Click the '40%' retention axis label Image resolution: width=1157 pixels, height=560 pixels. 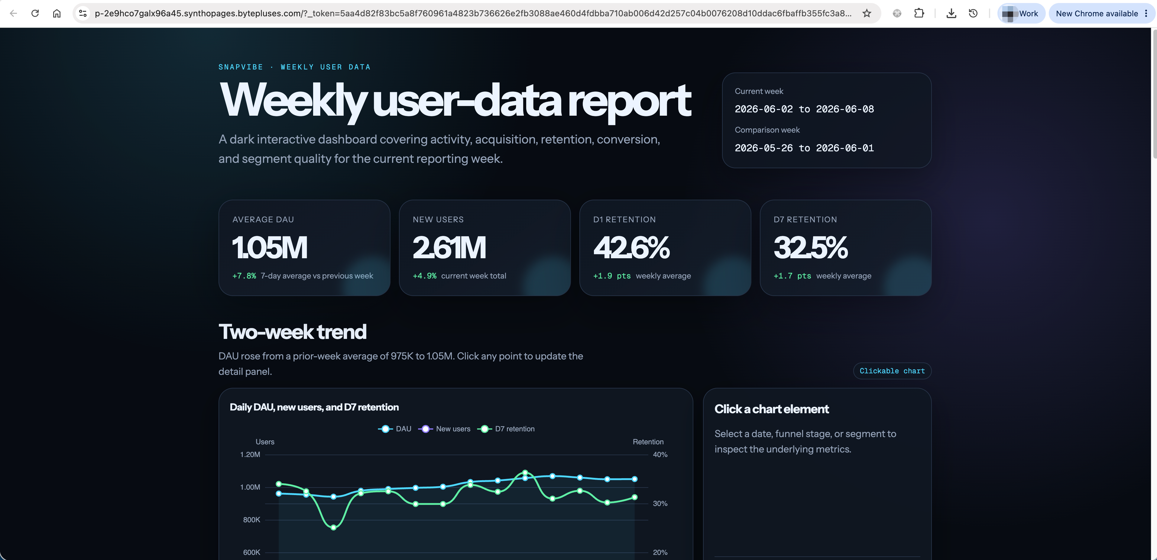660,455
